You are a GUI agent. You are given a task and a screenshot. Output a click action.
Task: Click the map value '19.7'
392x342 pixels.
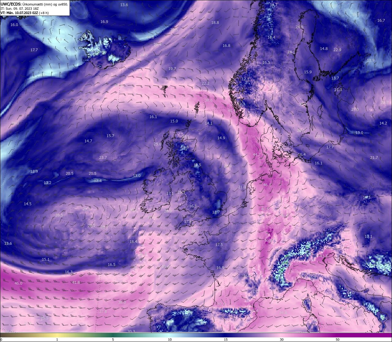172,68
